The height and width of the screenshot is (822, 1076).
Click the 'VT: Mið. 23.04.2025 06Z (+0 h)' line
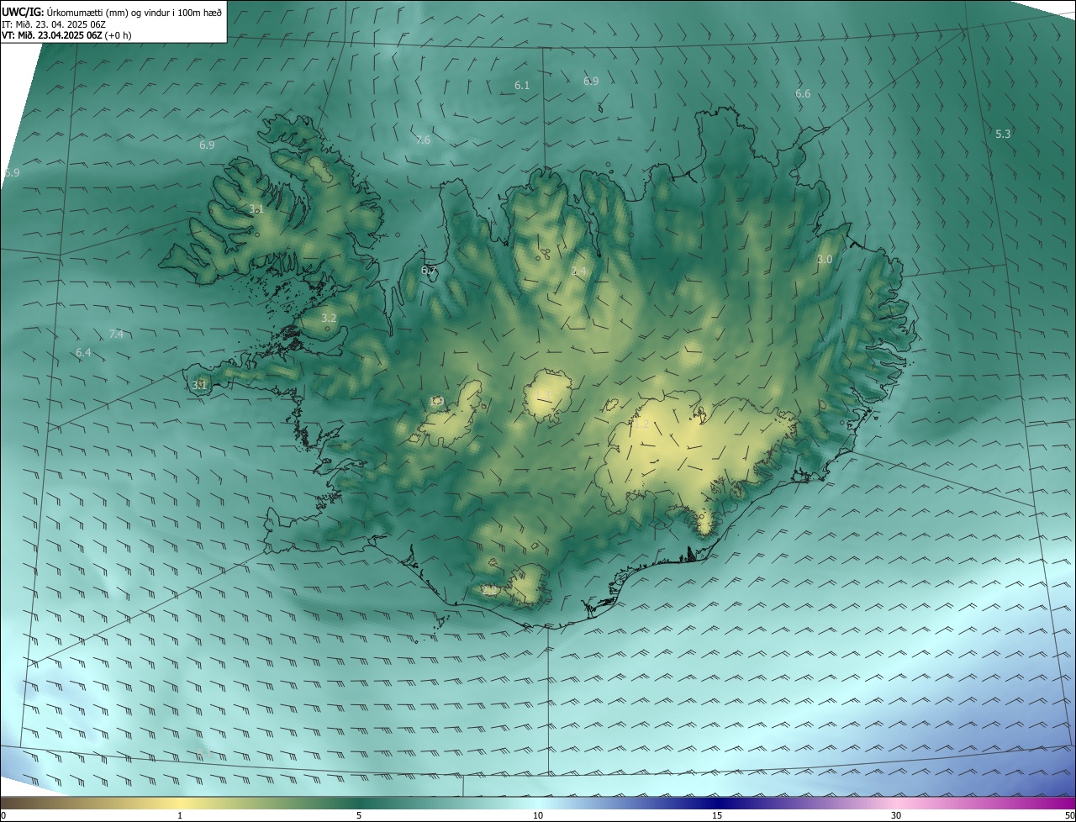[65, 35]
